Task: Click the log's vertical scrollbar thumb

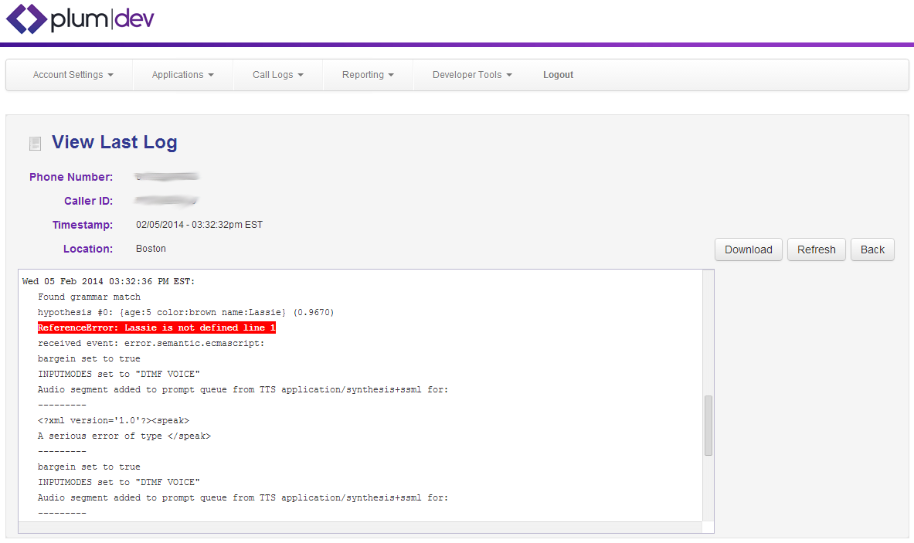Action: coord(708,426)
